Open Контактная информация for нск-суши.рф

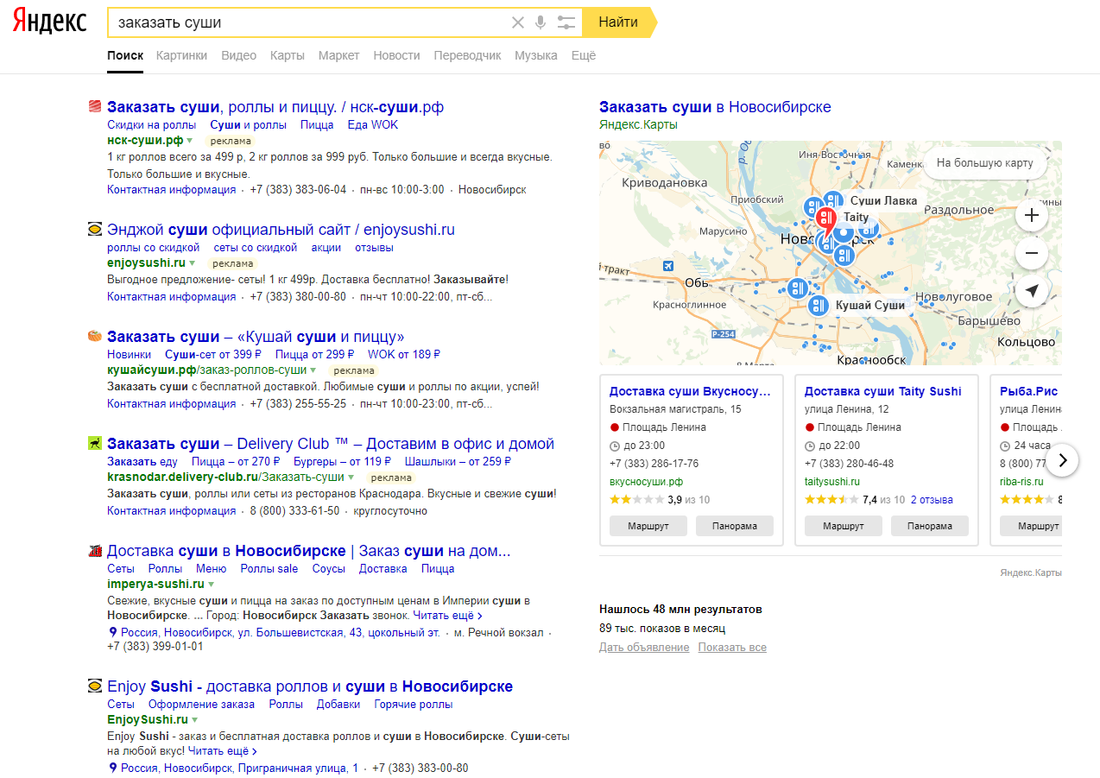coord(171,190)
